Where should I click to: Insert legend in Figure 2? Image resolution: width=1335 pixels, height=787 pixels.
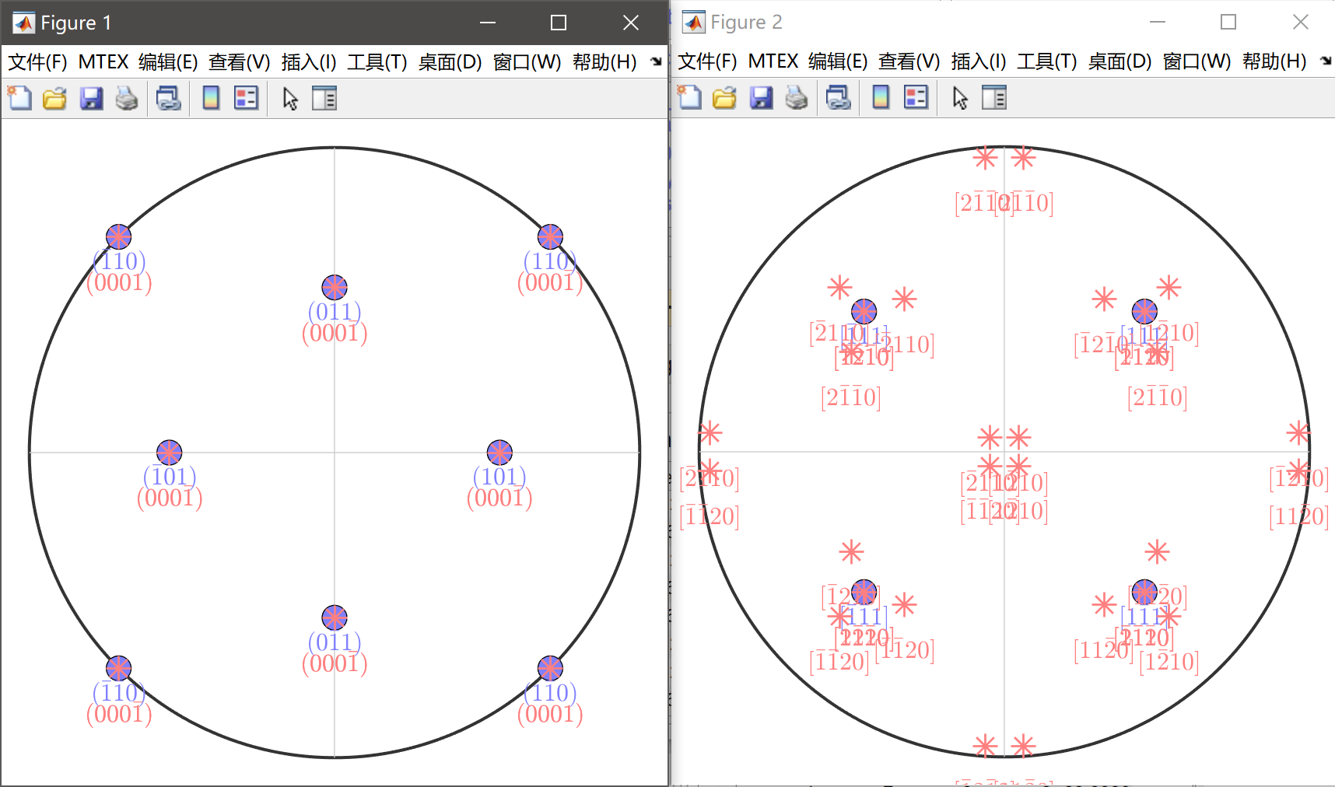pos(916,97)
